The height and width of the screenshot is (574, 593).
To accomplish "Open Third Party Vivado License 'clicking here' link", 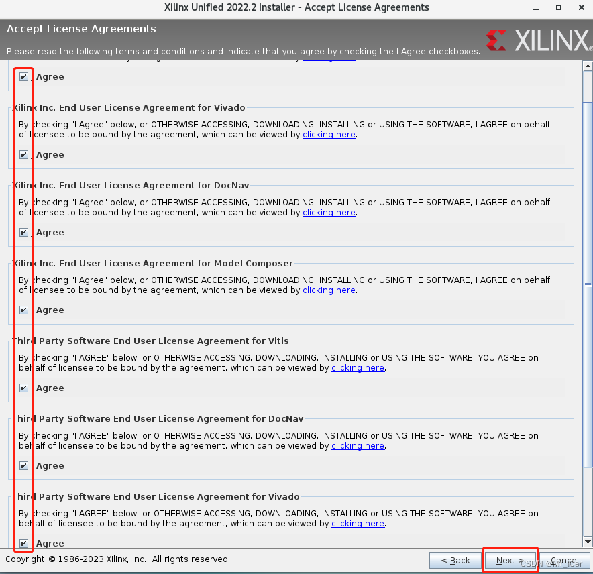I will pos(358,523).
